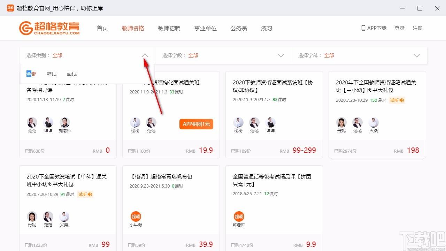This screenshot has height=251, width=446.
Task: Click 已购4740份 purchase count
Action: pyautogui.click(x=242, y=245)
